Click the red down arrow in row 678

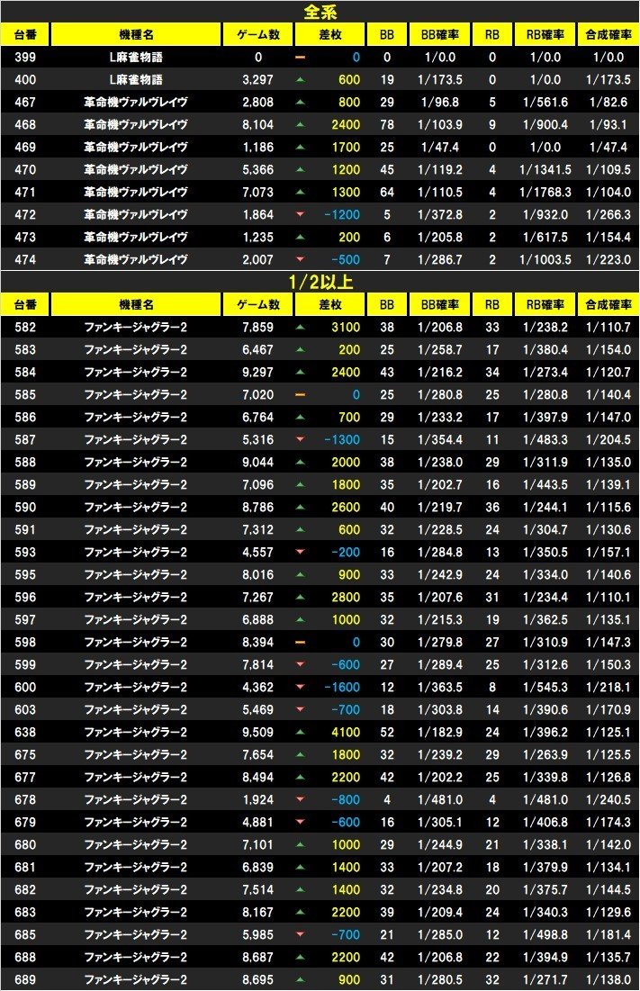pyautogui.click(x=300, y=800)
